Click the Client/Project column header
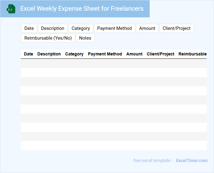The width and height of the screenshot is (214, 173). pos(160,54)
